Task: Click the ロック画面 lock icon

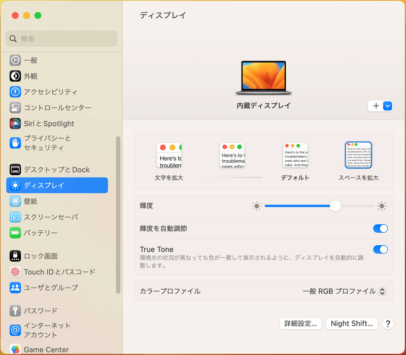Action: pos(15,256)
